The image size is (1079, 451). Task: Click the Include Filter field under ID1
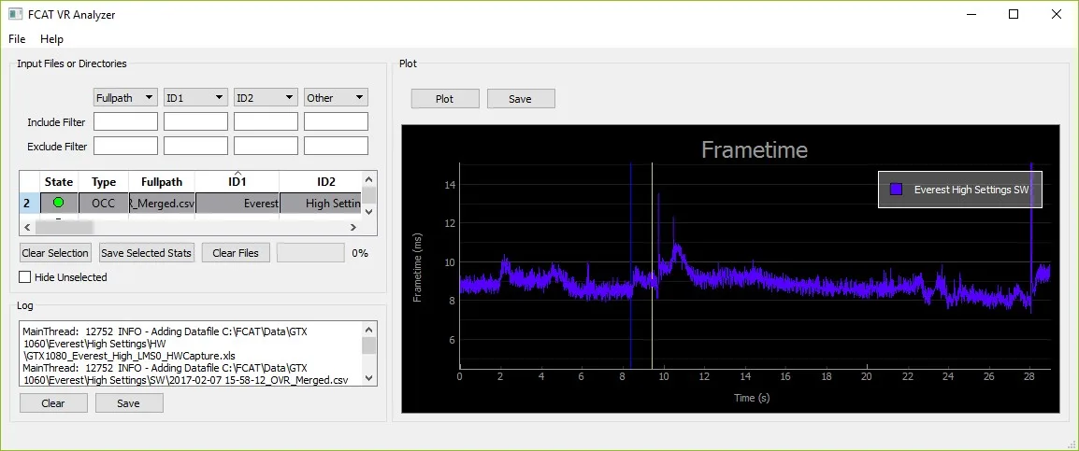195,121
